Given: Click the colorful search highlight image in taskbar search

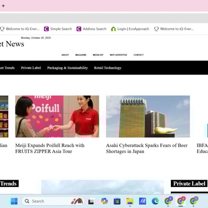Looking at the screenshot, I should 77,201.
